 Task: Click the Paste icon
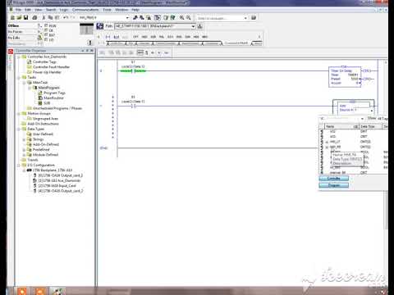coord(57,17)
